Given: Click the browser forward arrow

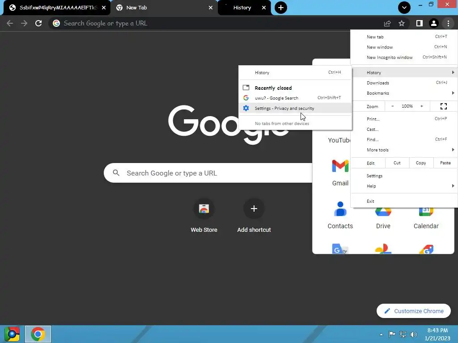Looking at the screenshot, I should pos(24,23).
